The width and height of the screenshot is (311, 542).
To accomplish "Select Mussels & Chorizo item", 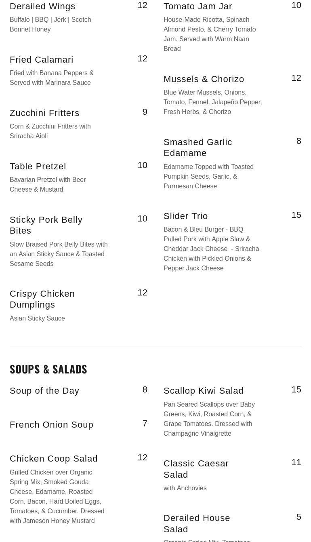I will [x=204, y=79].
